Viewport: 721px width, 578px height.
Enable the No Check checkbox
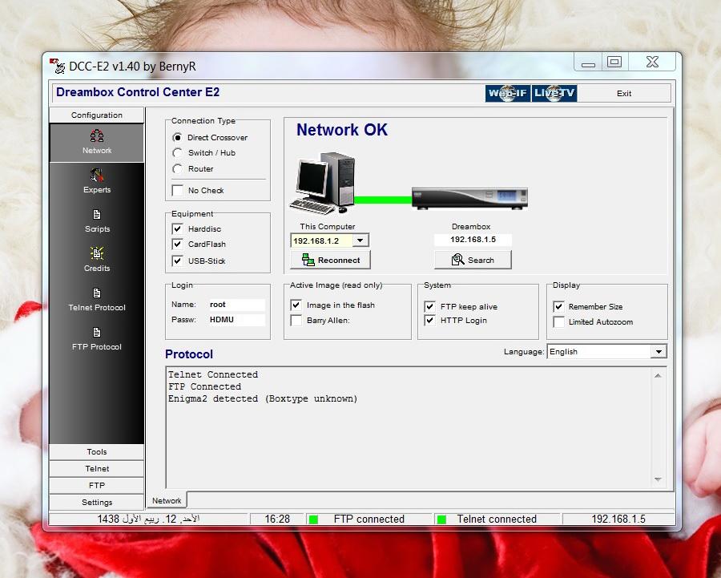178,191
